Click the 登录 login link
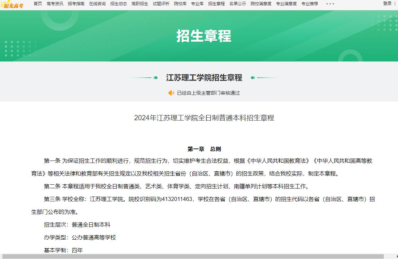The width and height of the screenshot is (398, 259). [387, 3]
